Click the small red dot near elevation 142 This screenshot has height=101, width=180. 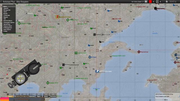pos(7,74)
